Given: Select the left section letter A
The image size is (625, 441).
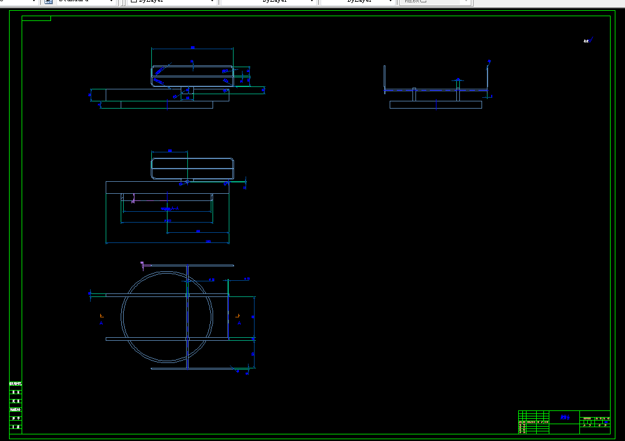Looking at the screenshot, I should tap(101, 323).
